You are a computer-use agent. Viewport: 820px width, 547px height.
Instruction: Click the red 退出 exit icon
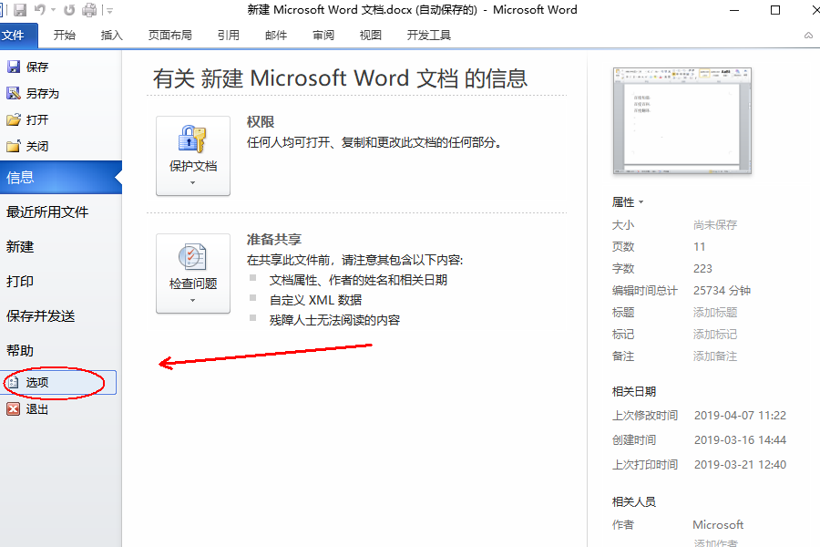pos(13,408)
